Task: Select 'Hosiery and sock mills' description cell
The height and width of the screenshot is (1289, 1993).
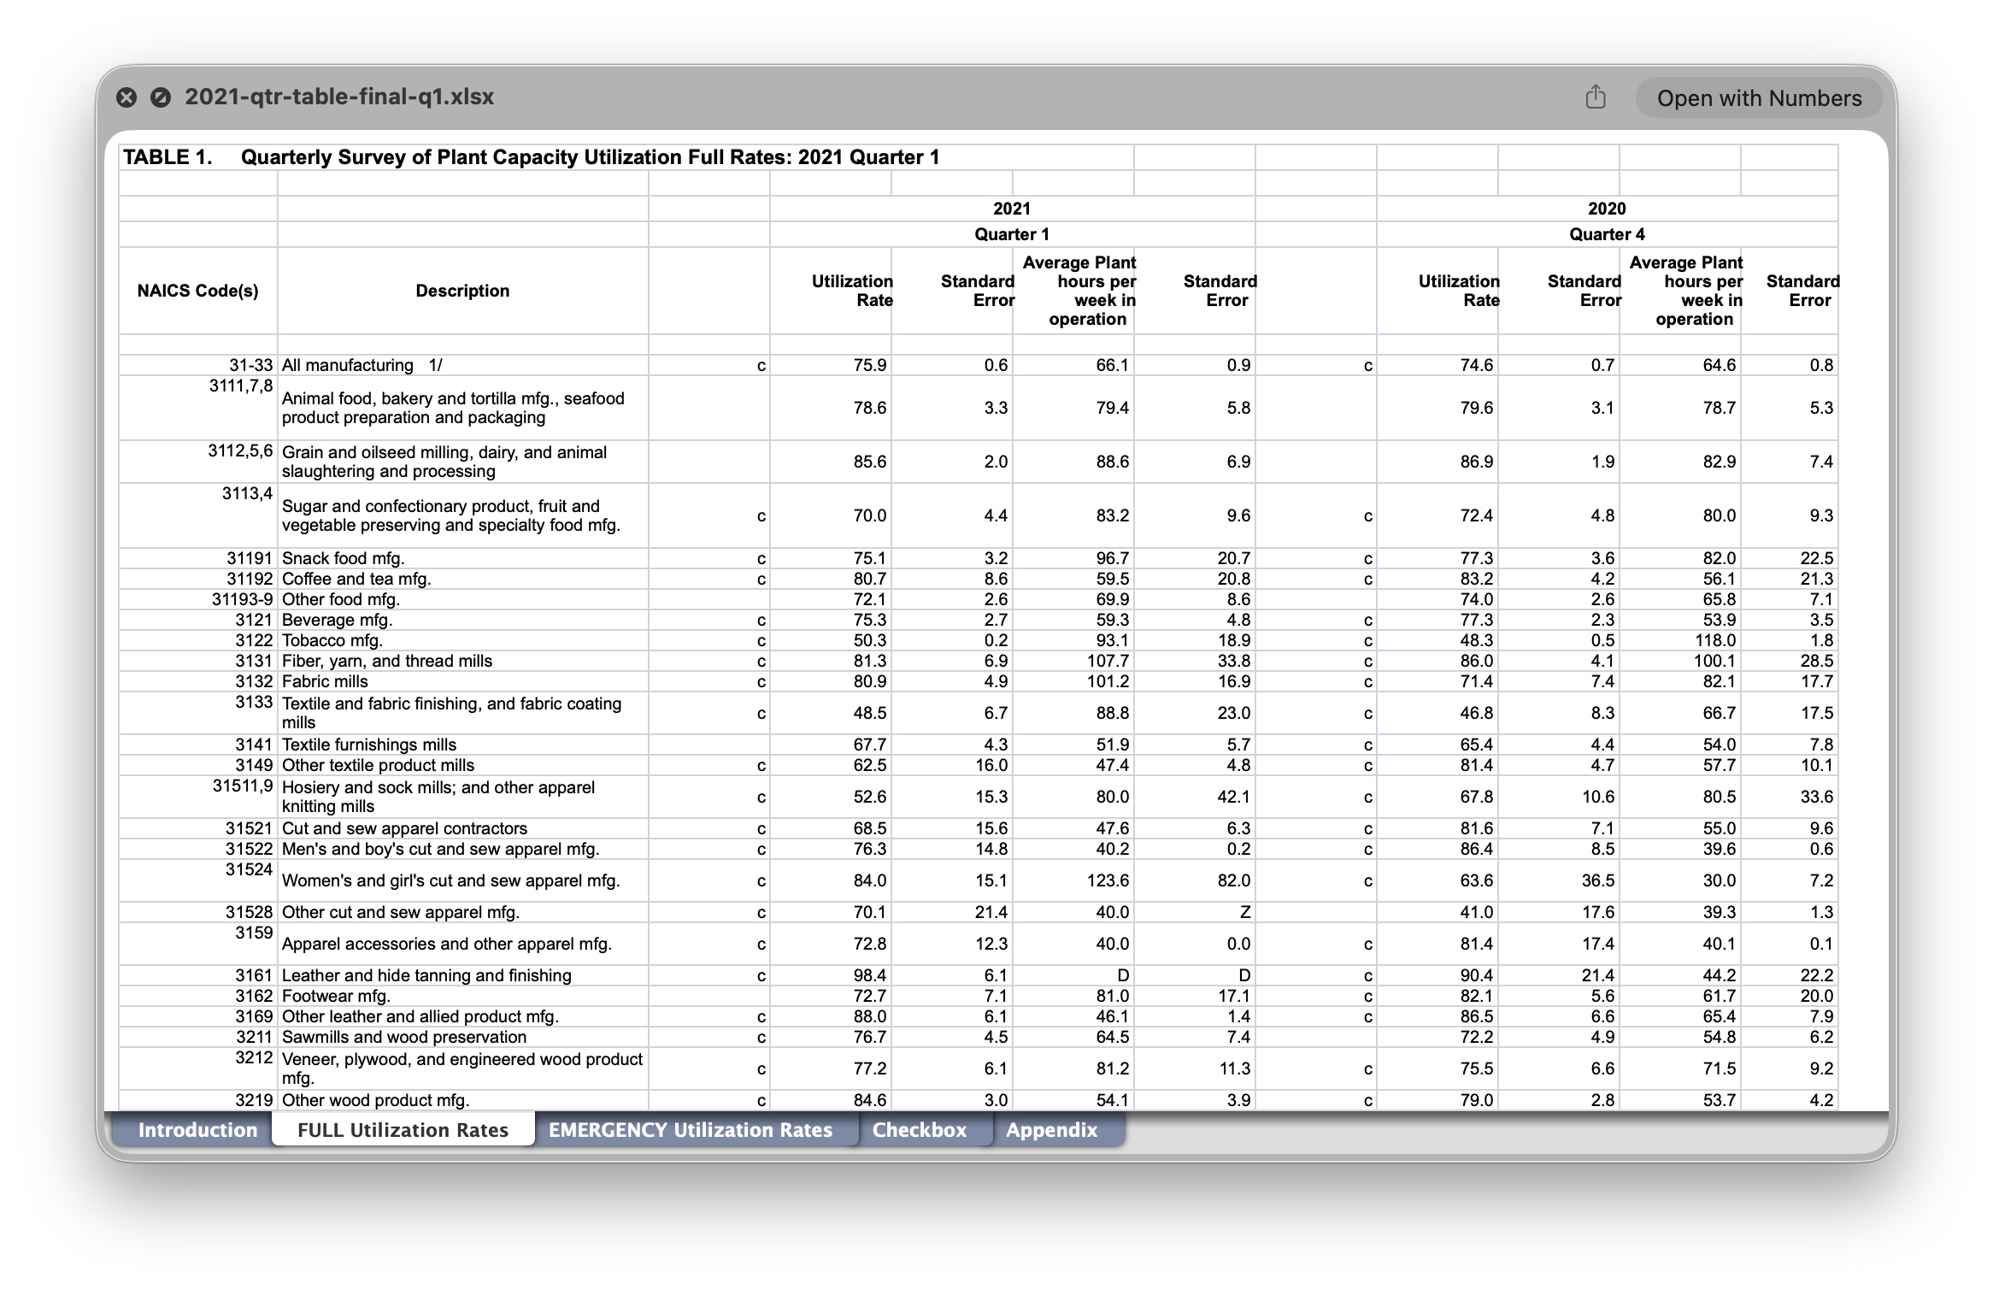Action: [x=462, y=797]
